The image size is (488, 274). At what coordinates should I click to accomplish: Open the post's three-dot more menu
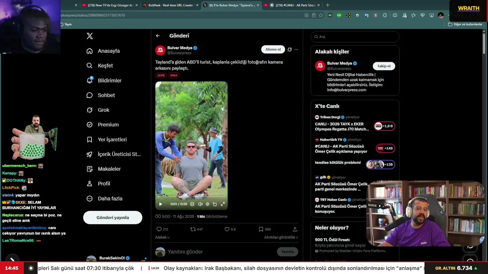[296, 49]
